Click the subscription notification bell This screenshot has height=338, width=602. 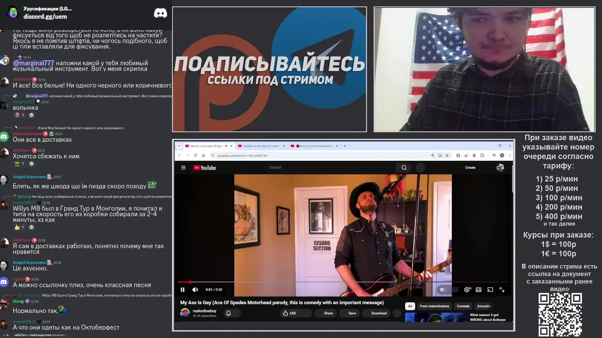229,313
